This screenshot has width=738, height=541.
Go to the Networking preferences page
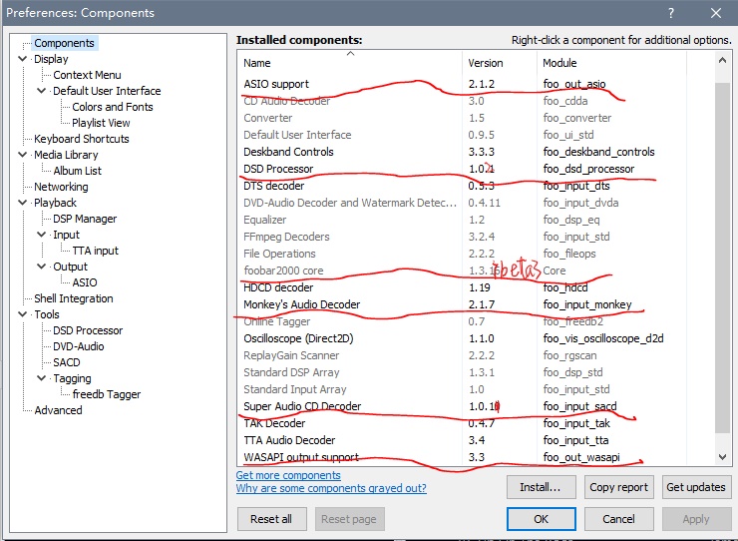[61, 187]
